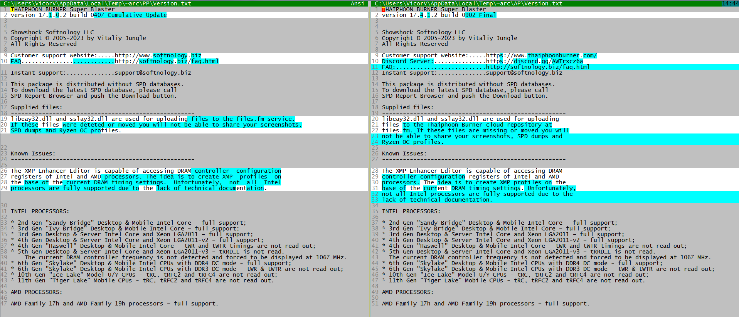Image resolution: width=739 pixels, height=317 pixels.
Task: Click 'Known Issues:' heading in left pane
Action: (33, 153)
